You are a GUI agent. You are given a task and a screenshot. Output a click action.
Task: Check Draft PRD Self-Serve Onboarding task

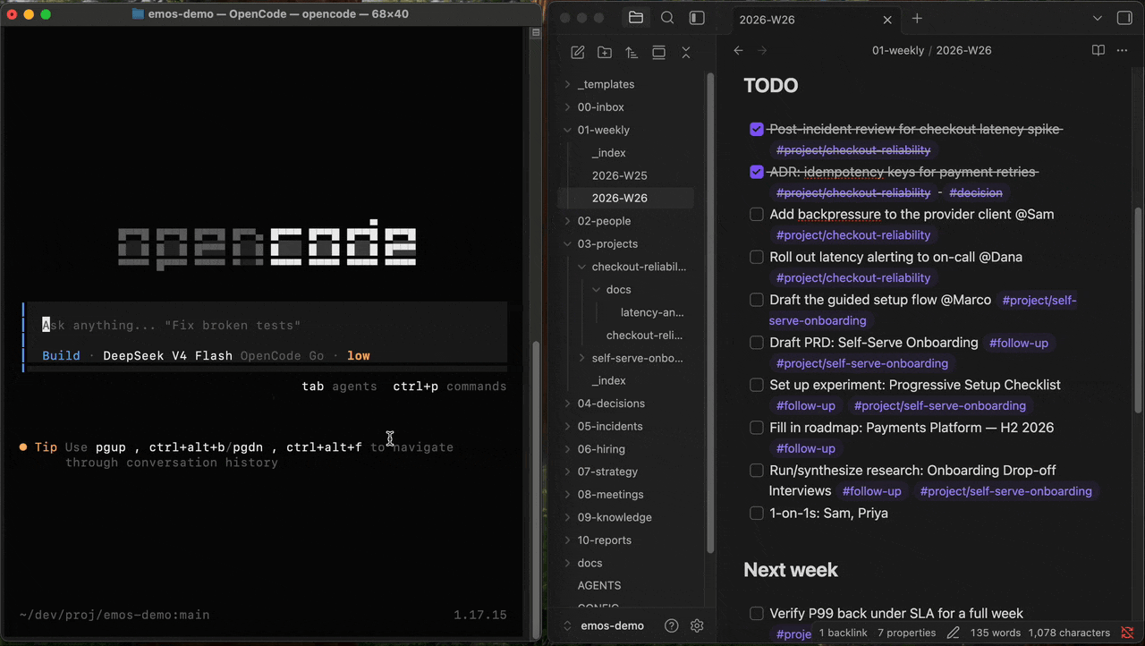pos(757,343)
